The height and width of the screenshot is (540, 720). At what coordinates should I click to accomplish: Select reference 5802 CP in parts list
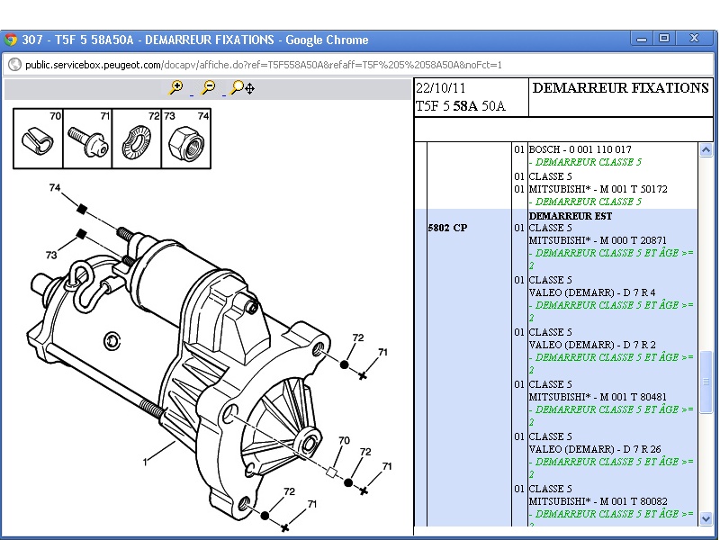click(447, 228)
